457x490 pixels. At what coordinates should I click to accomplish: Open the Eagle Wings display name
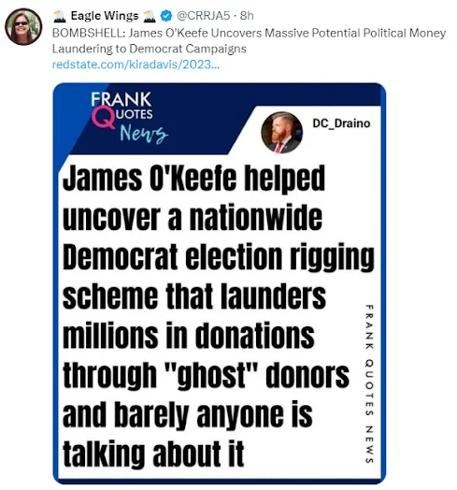105,16
